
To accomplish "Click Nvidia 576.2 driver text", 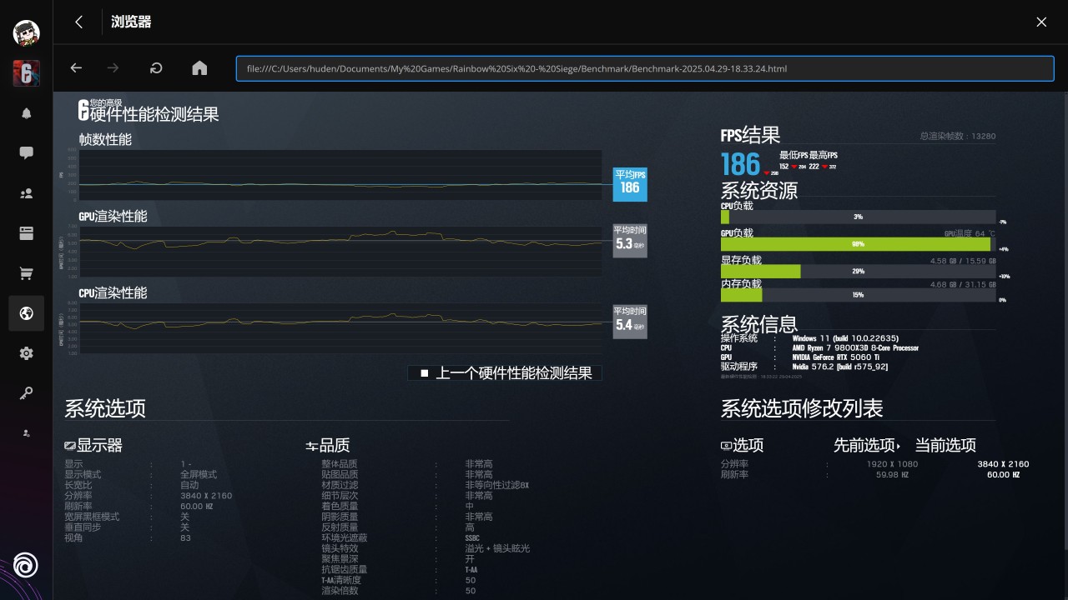I will 839,367.
